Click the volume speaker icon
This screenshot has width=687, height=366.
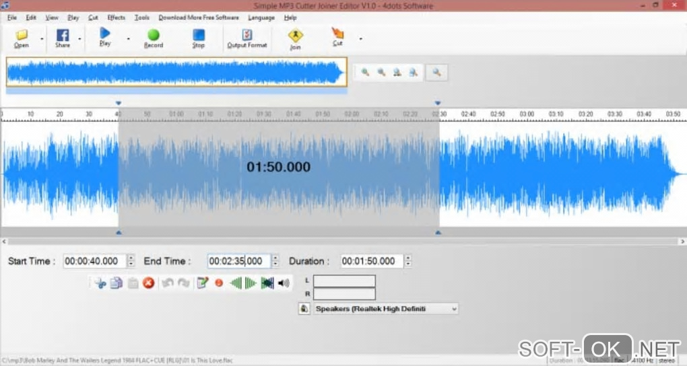point(284,283)
